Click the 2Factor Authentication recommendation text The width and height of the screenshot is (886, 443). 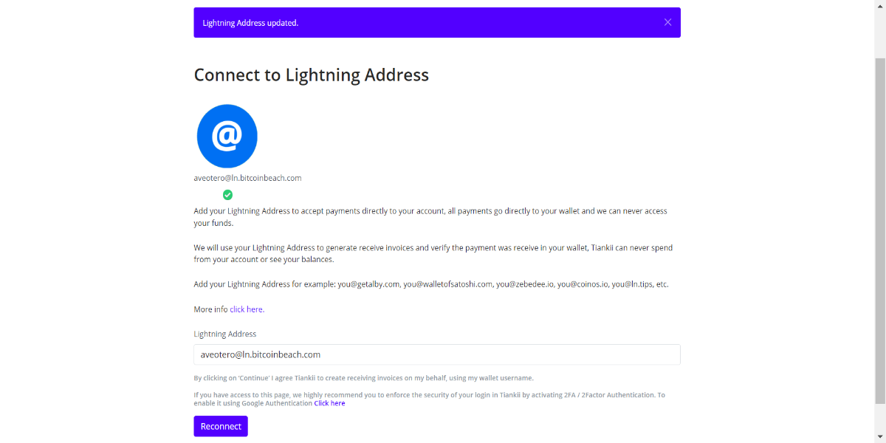tap(429, 399)
